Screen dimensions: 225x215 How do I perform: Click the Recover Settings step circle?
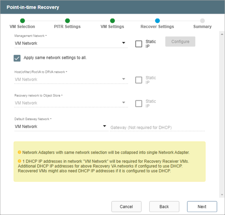(x=157, y=21)
